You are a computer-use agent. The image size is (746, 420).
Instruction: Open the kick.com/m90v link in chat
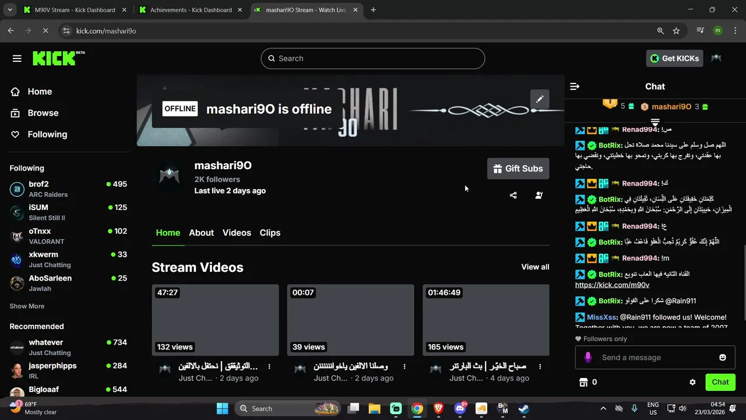612,285
